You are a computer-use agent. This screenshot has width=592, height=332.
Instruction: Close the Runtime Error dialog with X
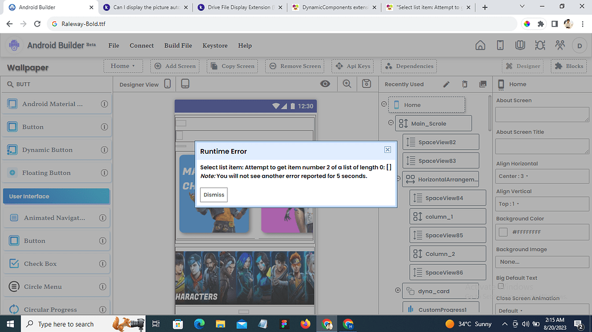pyautogui.click(x=387, y=150)
